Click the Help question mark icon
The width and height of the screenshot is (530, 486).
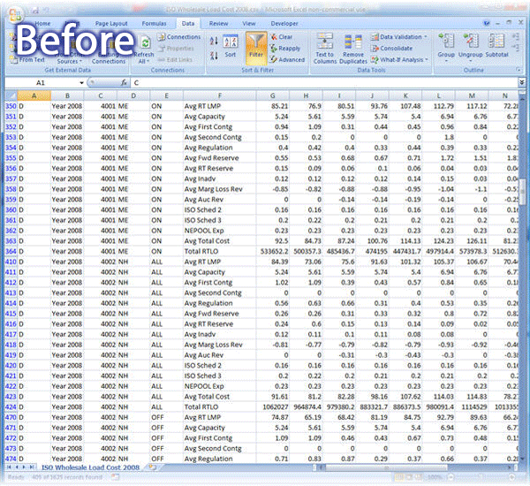point(487,23)
